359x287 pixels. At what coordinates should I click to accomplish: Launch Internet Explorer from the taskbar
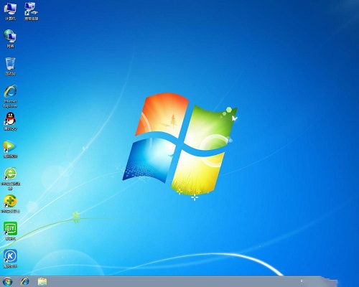click(x=25, y=282)
